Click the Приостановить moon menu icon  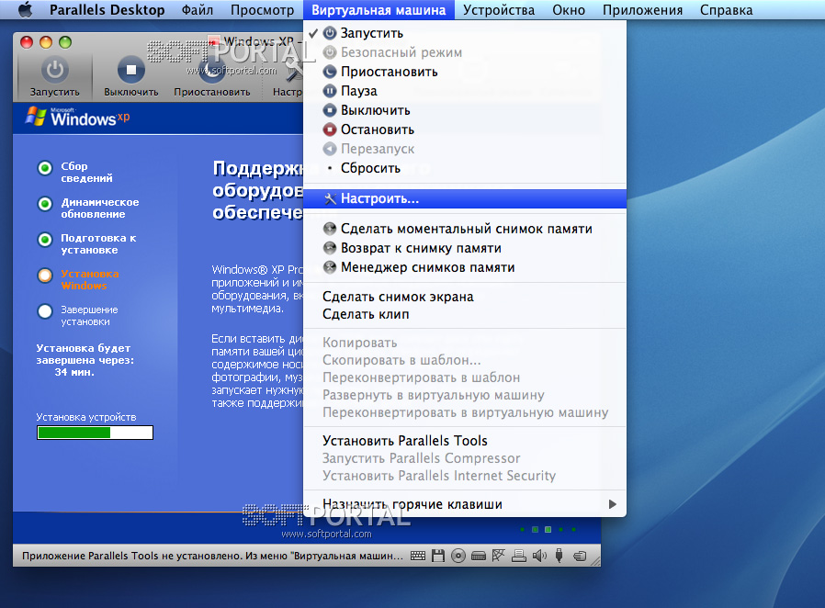(330, 72)
